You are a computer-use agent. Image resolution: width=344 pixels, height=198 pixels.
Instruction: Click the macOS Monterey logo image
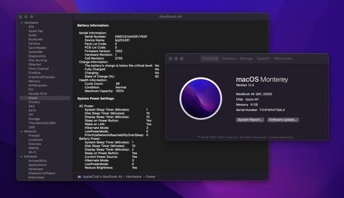(x=201, y=99)
